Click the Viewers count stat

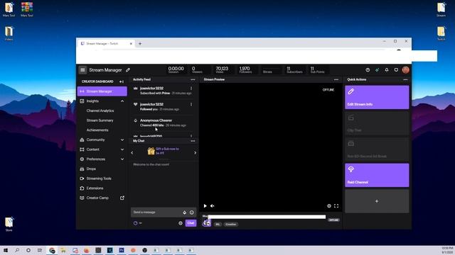coord(197,69)
